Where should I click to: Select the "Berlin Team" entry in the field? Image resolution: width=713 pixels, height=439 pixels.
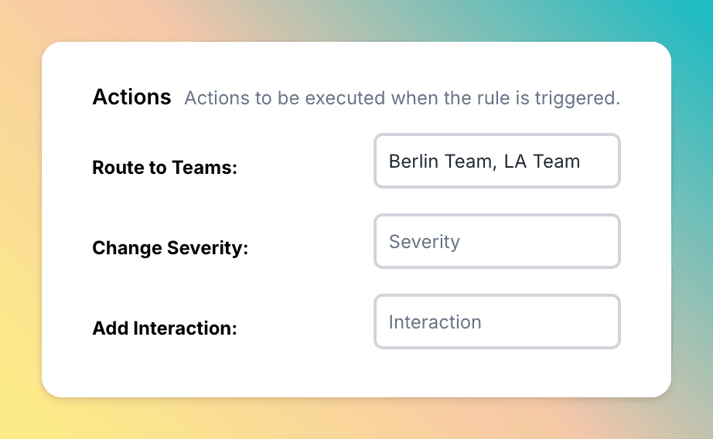click(440, 162)
